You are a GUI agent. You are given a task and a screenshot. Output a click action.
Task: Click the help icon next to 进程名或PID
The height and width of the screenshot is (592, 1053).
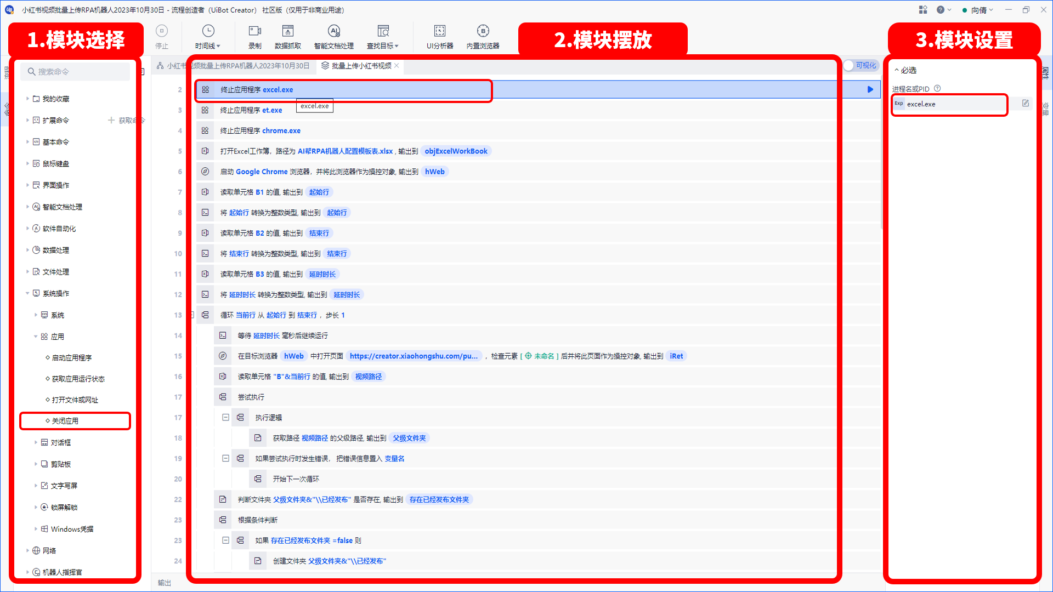pos(937,88)
